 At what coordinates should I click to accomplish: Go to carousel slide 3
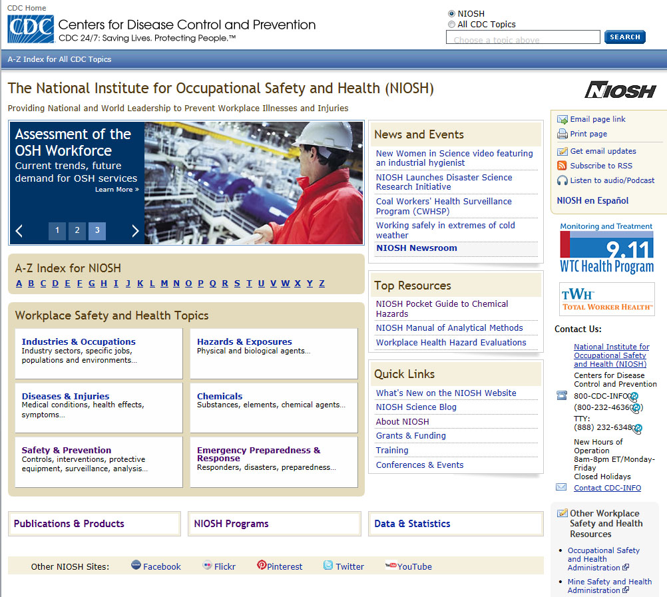[97, 231]
